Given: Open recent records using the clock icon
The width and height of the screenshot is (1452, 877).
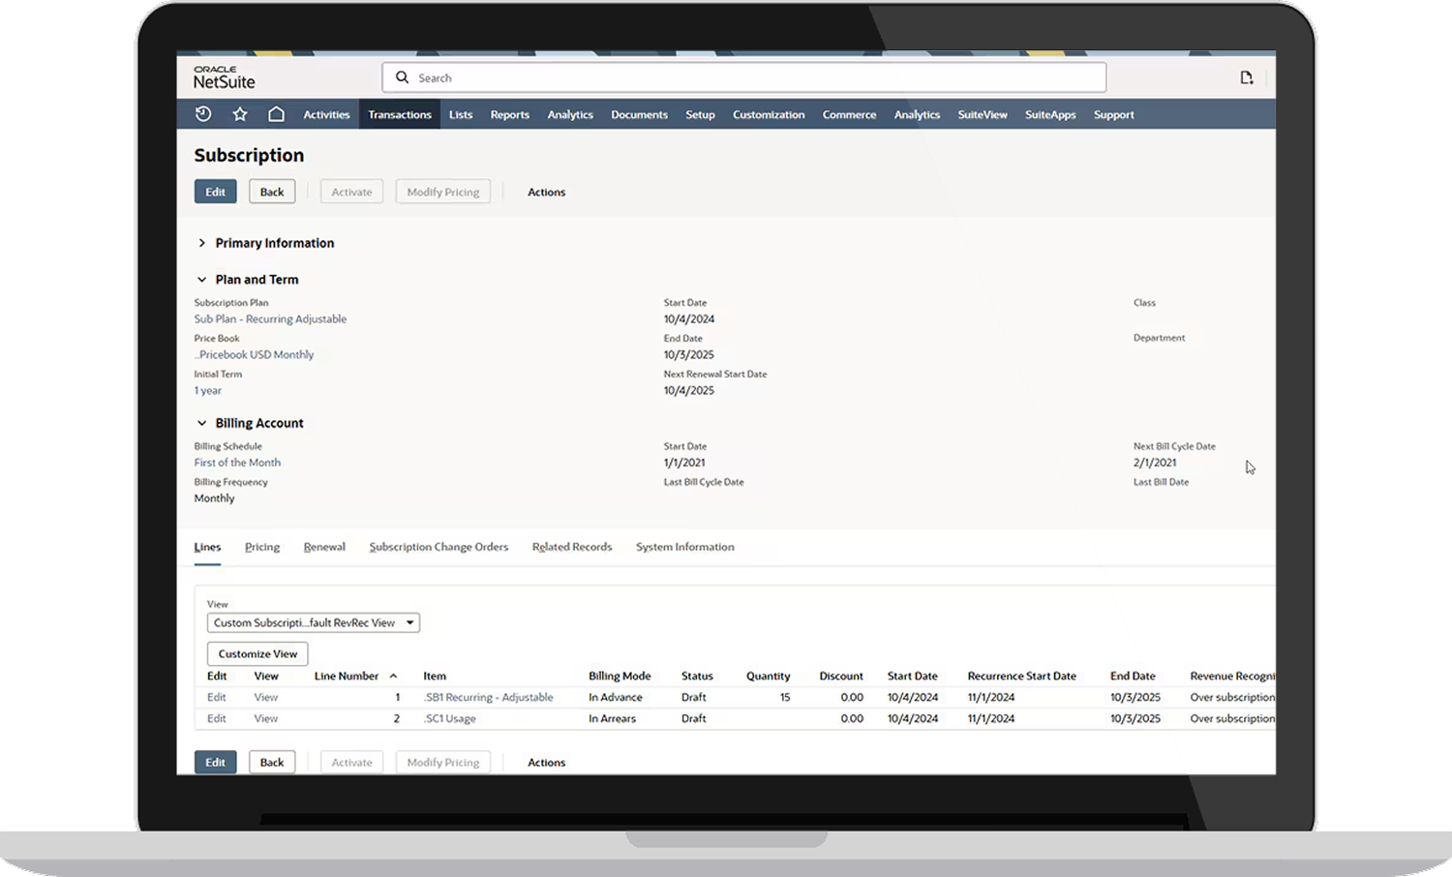Looking at the screenshot, I should [202, 113].
